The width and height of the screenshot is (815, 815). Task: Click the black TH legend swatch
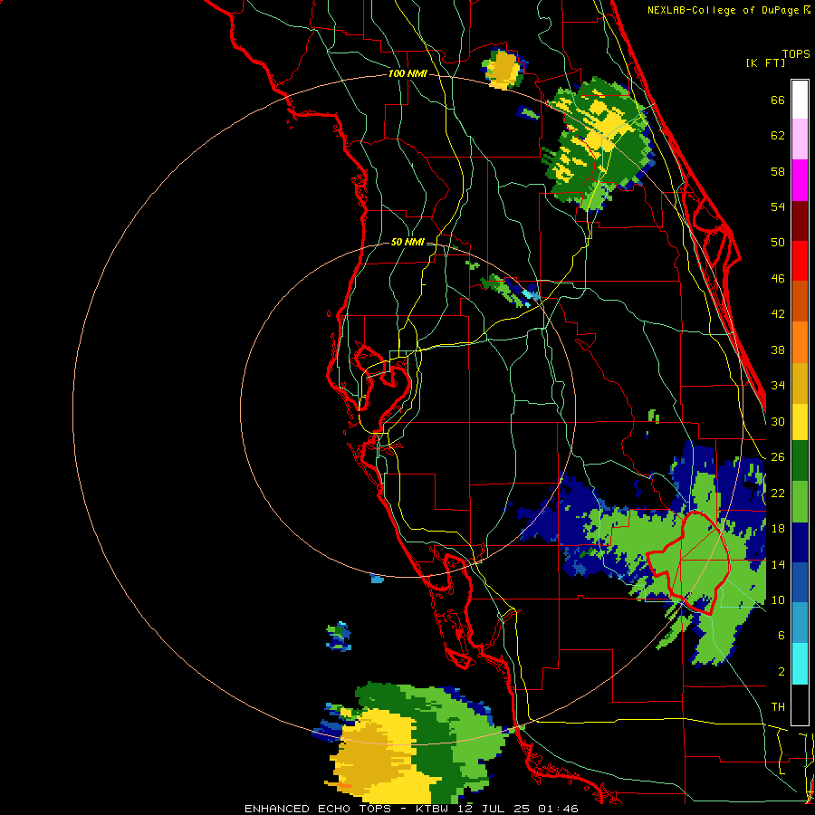point(800,705)
